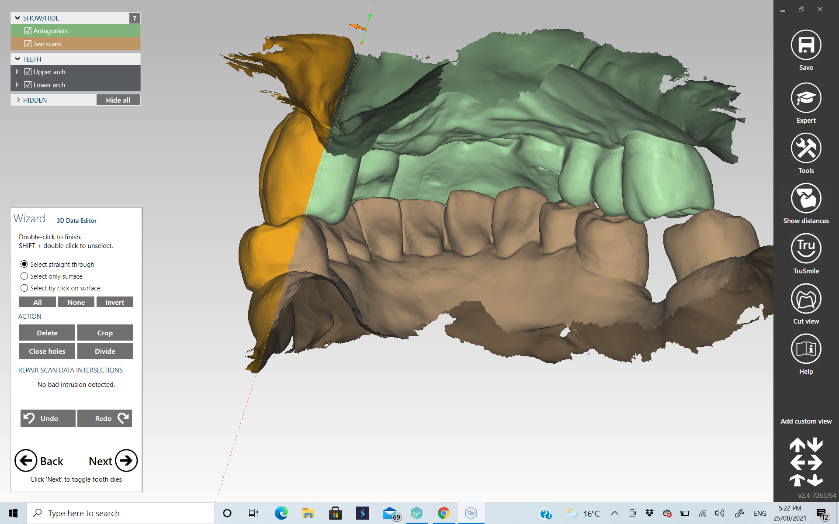839x524 pixels.
Task: Click the Cortana circle icon
Action: point(227,513)
